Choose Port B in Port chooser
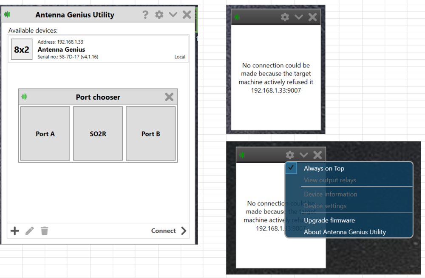 pos(151,133)
